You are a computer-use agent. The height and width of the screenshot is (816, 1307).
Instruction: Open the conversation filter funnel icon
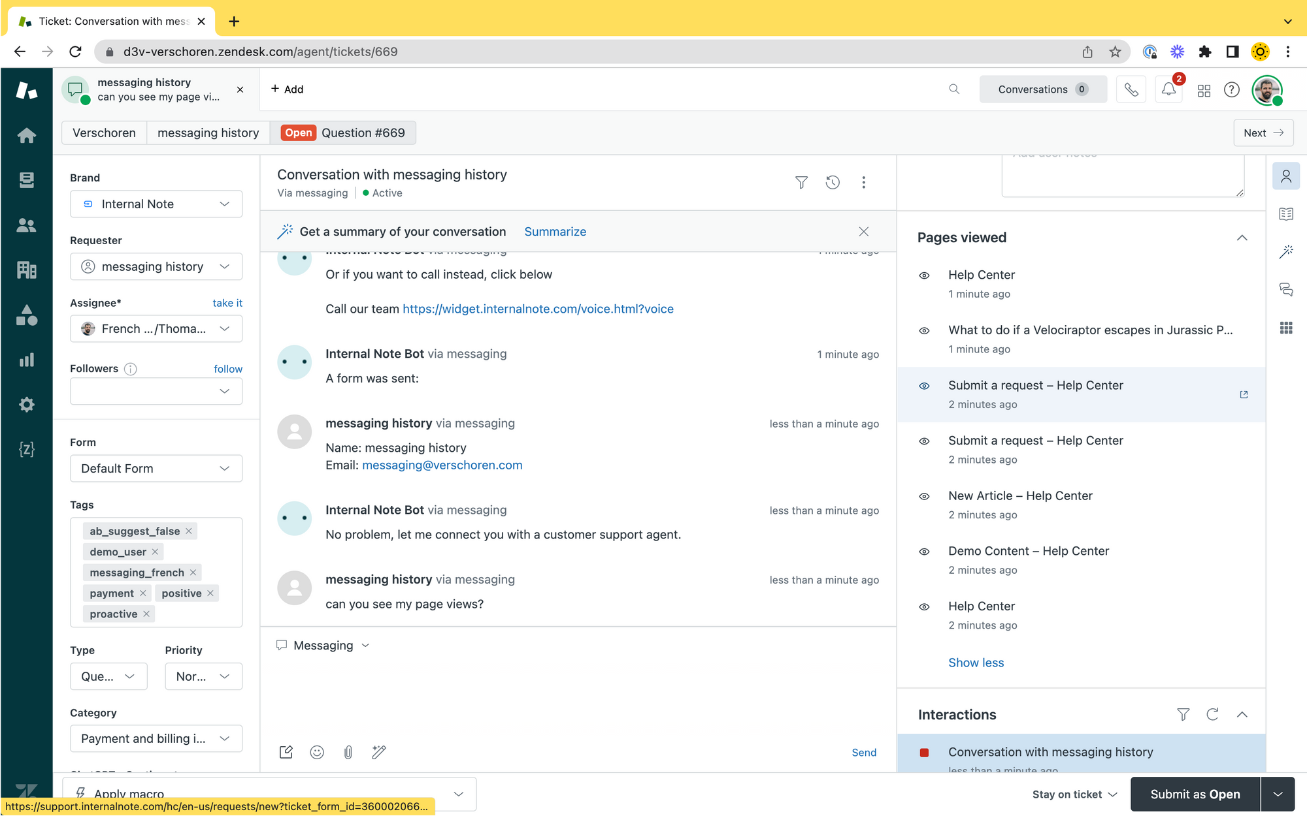pyautogui.click(x=801, y=183)
